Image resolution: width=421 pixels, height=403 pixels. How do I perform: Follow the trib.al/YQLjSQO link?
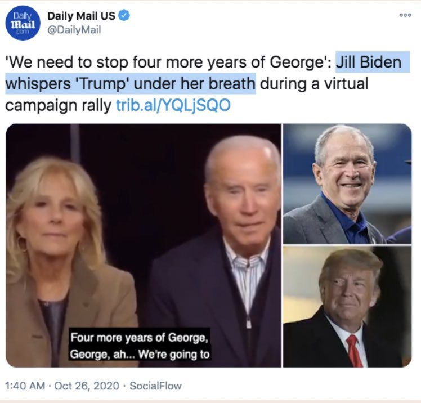(x=173, y=105)
